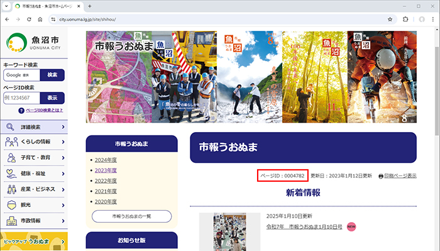Click the 市政情報 building icon
440x251 pixels.
coord(11,221)
